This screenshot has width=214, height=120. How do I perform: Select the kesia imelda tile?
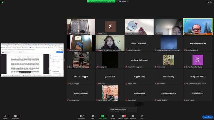click(x=198, y=93)
